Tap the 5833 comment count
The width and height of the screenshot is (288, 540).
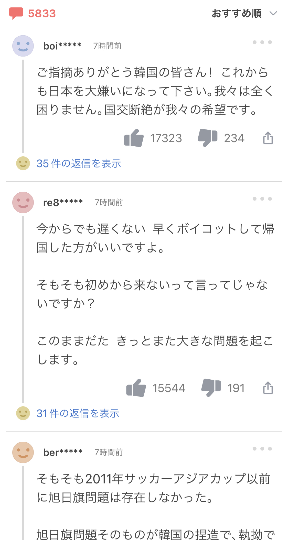point(42,13)
